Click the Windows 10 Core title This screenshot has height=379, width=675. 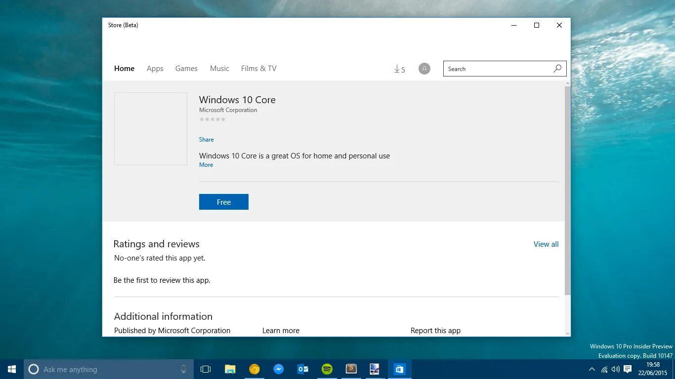pos(237,100)
